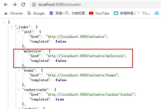This screenshot has height=109, width=161.
Task: Collapse the "beans" node
Action: tap(19, 70)
